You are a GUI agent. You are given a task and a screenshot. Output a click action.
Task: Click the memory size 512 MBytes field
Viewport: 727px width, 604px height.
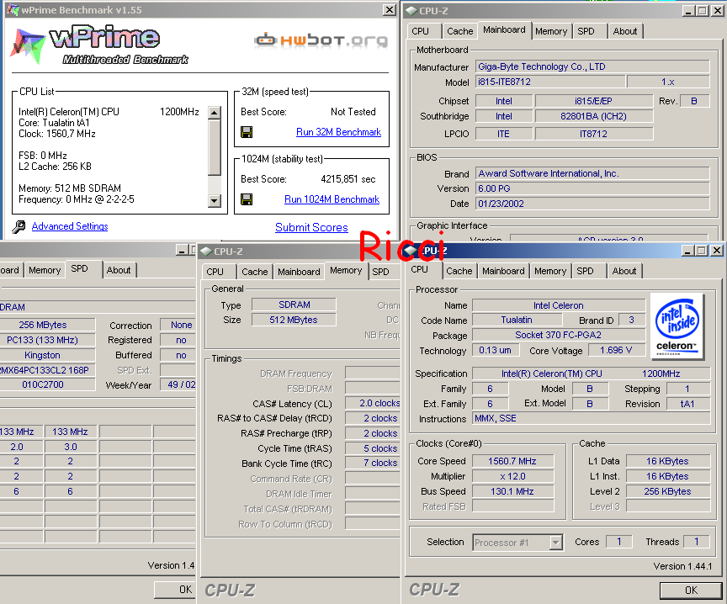click(x=294, y=320)
